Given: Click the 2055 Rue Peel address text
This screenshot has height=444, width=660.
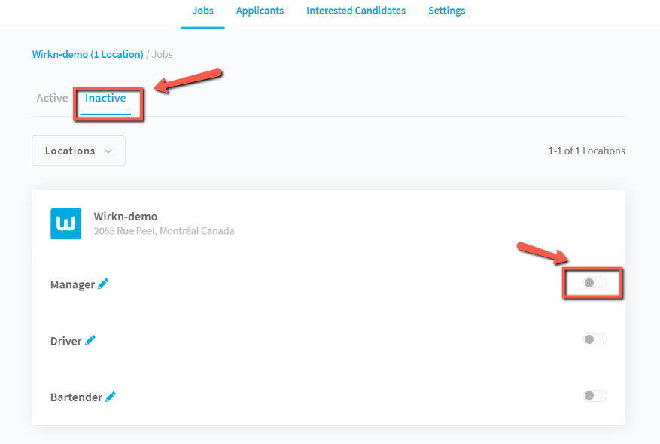Looking at the screenshot, I should [x=164, y=230].
